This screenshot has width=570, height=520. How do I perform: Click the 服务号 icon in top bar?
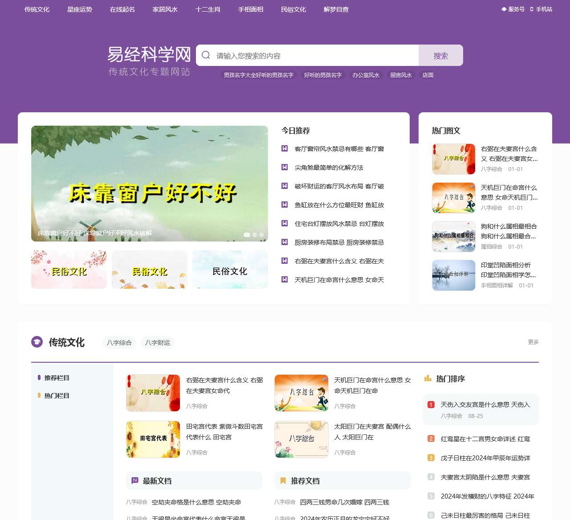[x=504, y=9]
